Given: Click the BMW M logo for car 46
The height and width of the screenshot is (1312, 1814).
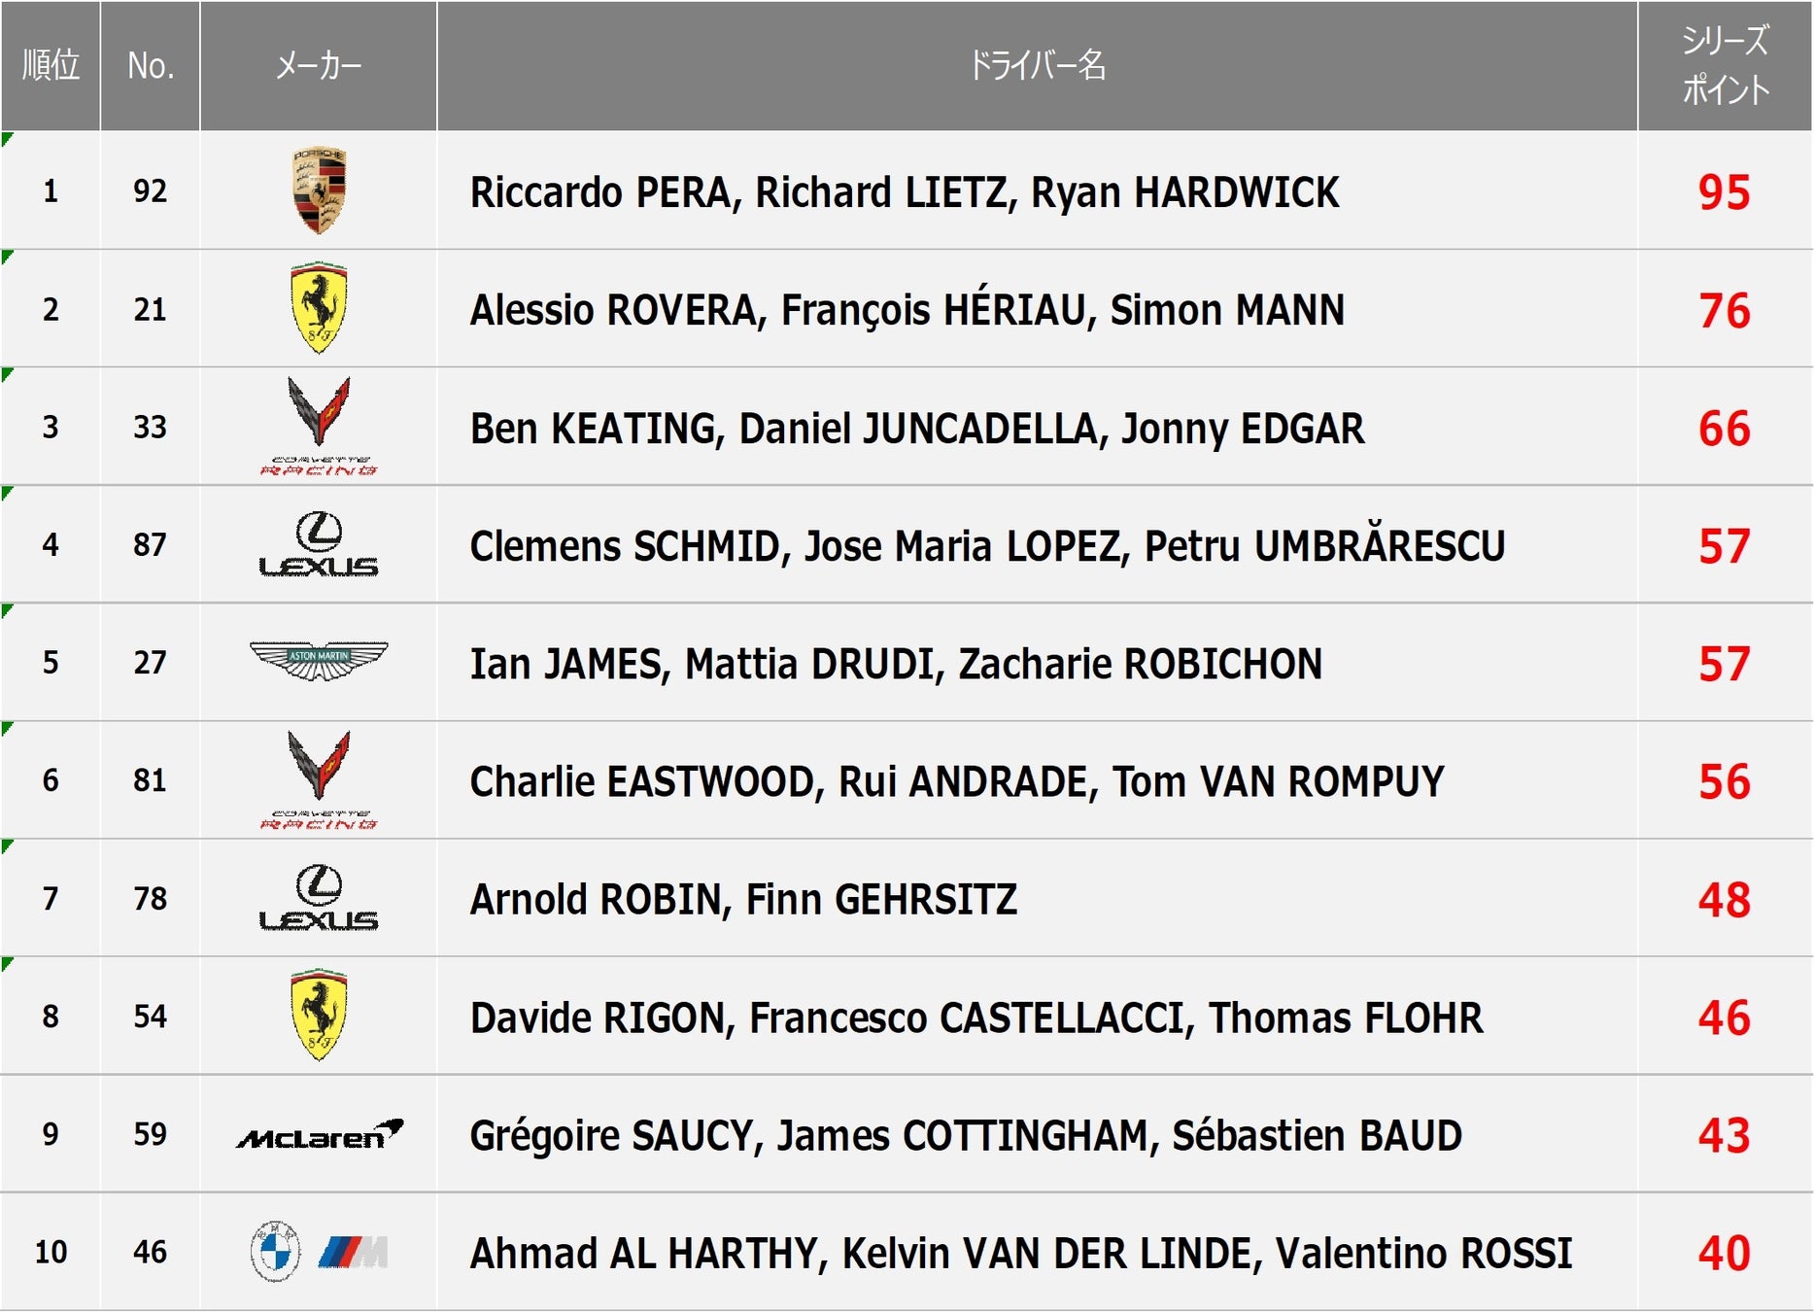Looking at the screenshot, I should point(320,1252).
